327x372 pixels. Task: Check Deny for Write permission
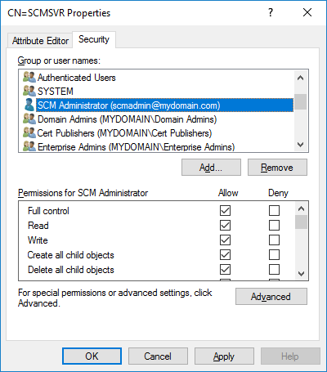tap(274, 240)
